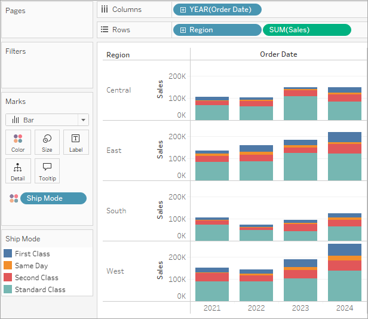This screenshot has width=368, height=319.
Task: Click the Rows shelf icon
Action: [105, 30]
